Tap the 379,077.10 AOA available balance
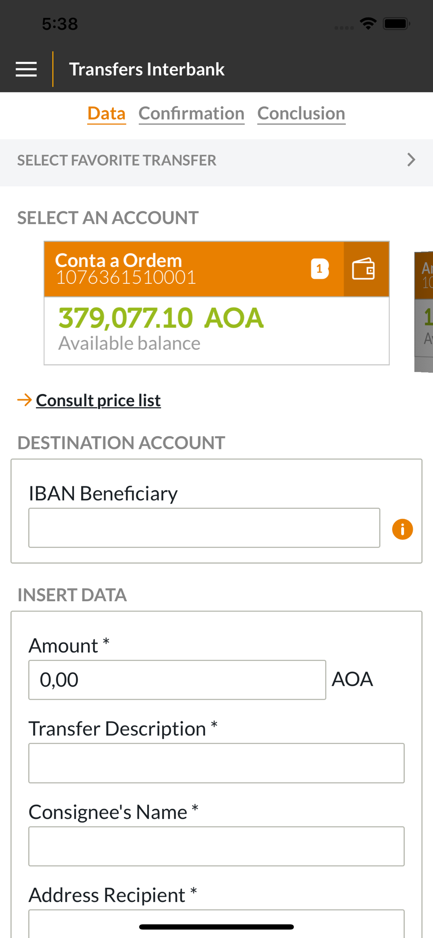This screenshot has height=938, width=433. tap(161, 318)
